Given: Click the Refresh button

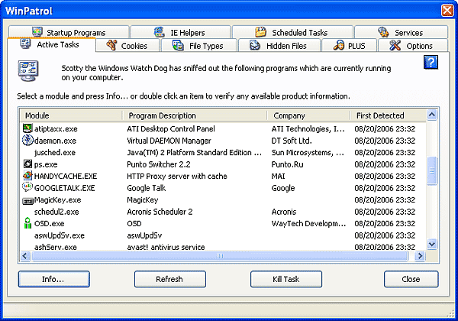Looking at the screenshot, I should click(x=170, y=279).
